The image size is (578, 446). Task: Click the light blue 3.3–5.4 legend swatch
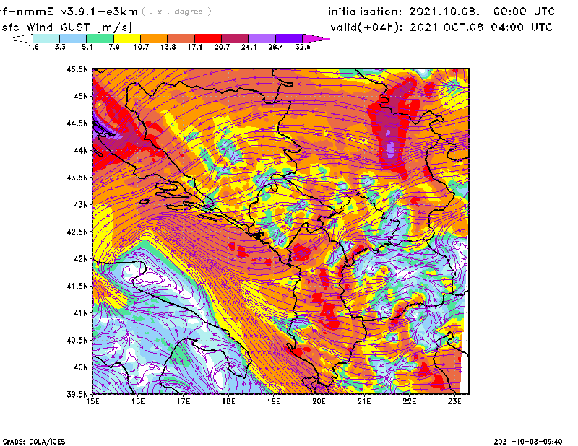coord(73,38)
